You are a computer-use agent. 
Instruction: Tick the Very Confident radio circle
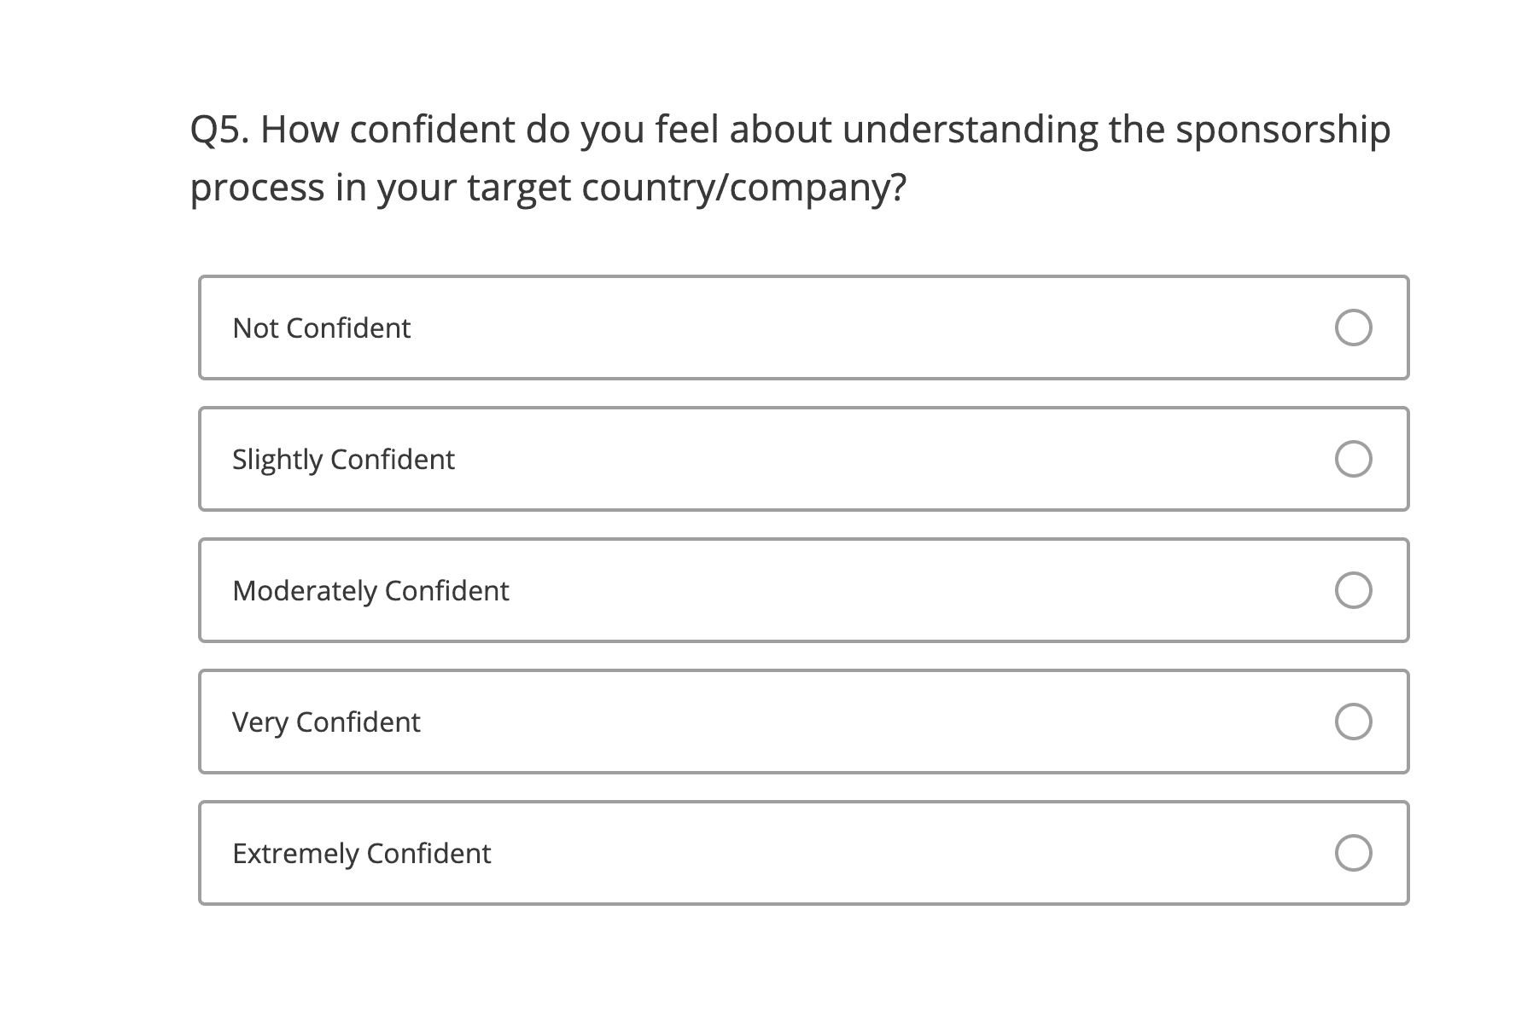tap(1353, 722)
